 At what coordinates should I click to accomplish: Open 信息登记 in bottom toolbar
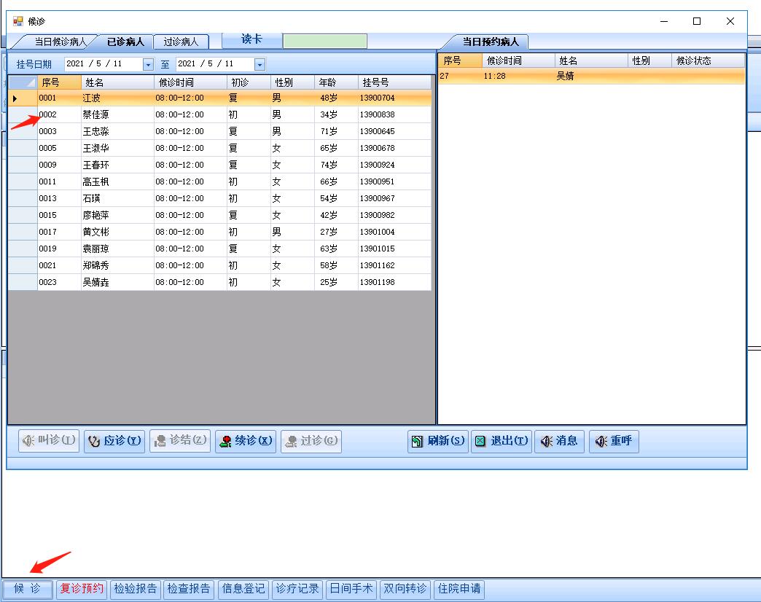pyautogui.click(x=243, y=588)
